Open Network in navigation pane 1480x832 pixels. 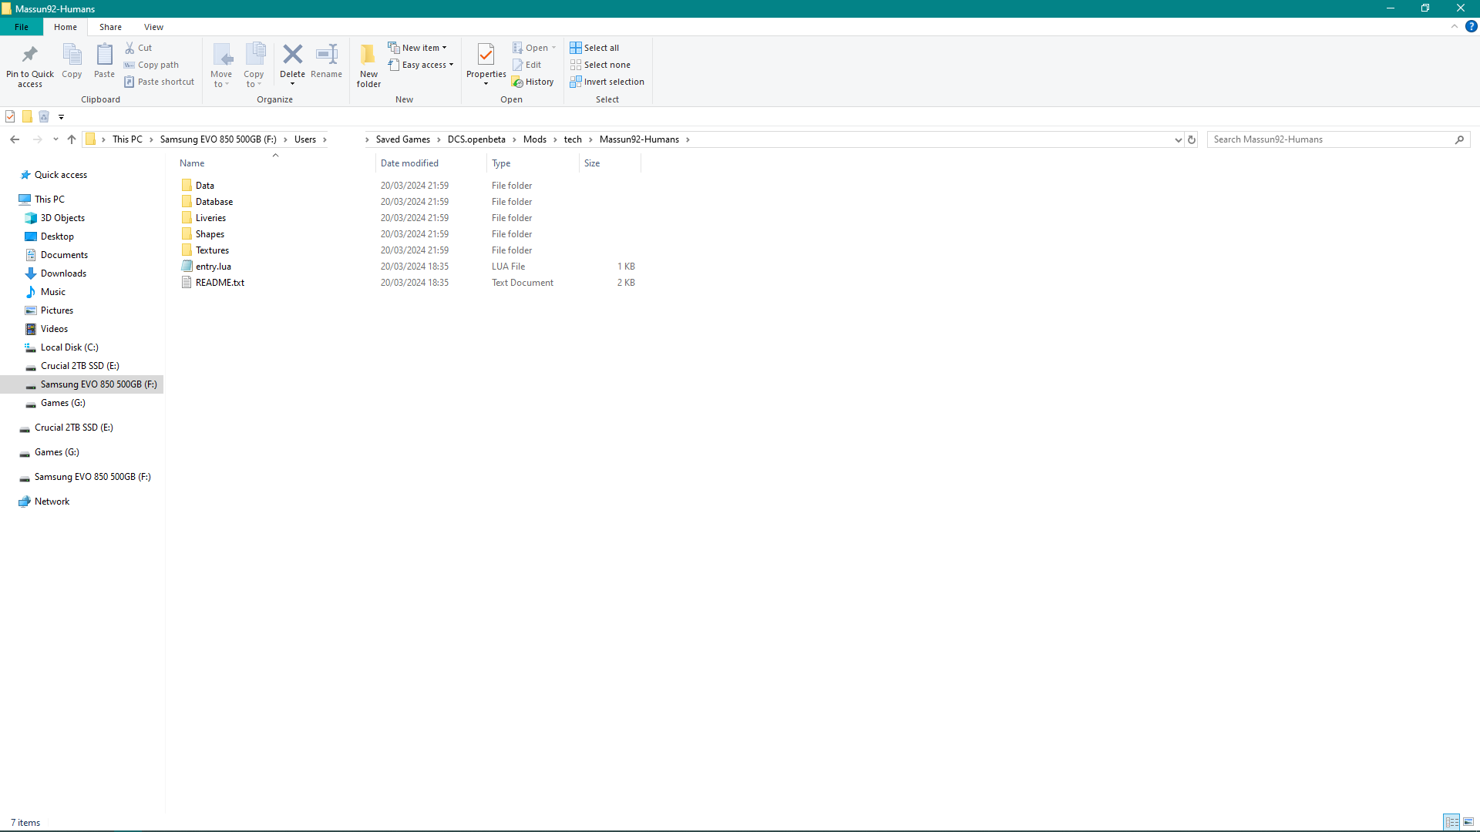tap(52, 502)
